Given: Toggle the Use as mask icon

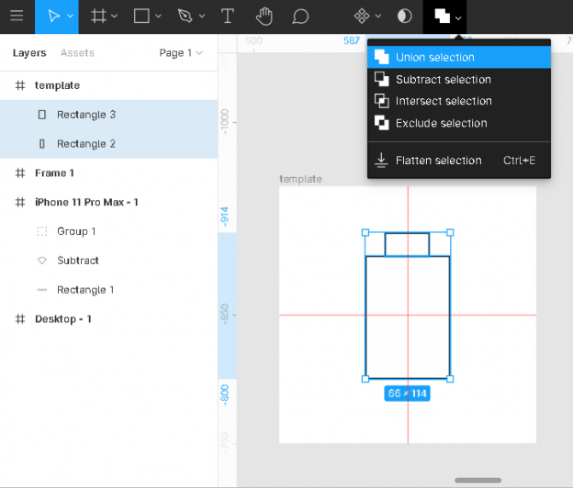Looking at the screenshot, I should (404, 17).
